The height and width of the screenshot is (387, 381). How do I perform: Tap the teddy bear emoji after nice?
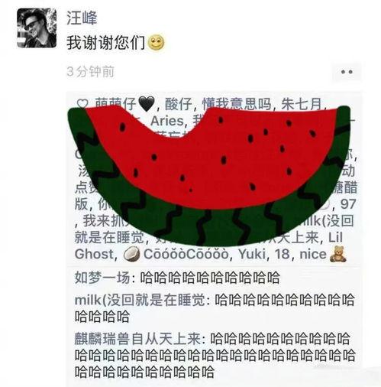[x=337, y=254]
